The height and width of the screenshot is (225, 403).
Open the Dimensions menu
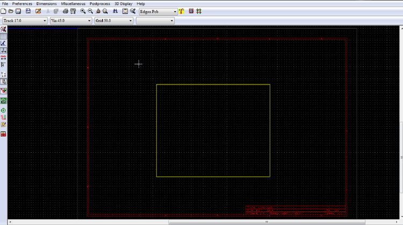(47, 4)
